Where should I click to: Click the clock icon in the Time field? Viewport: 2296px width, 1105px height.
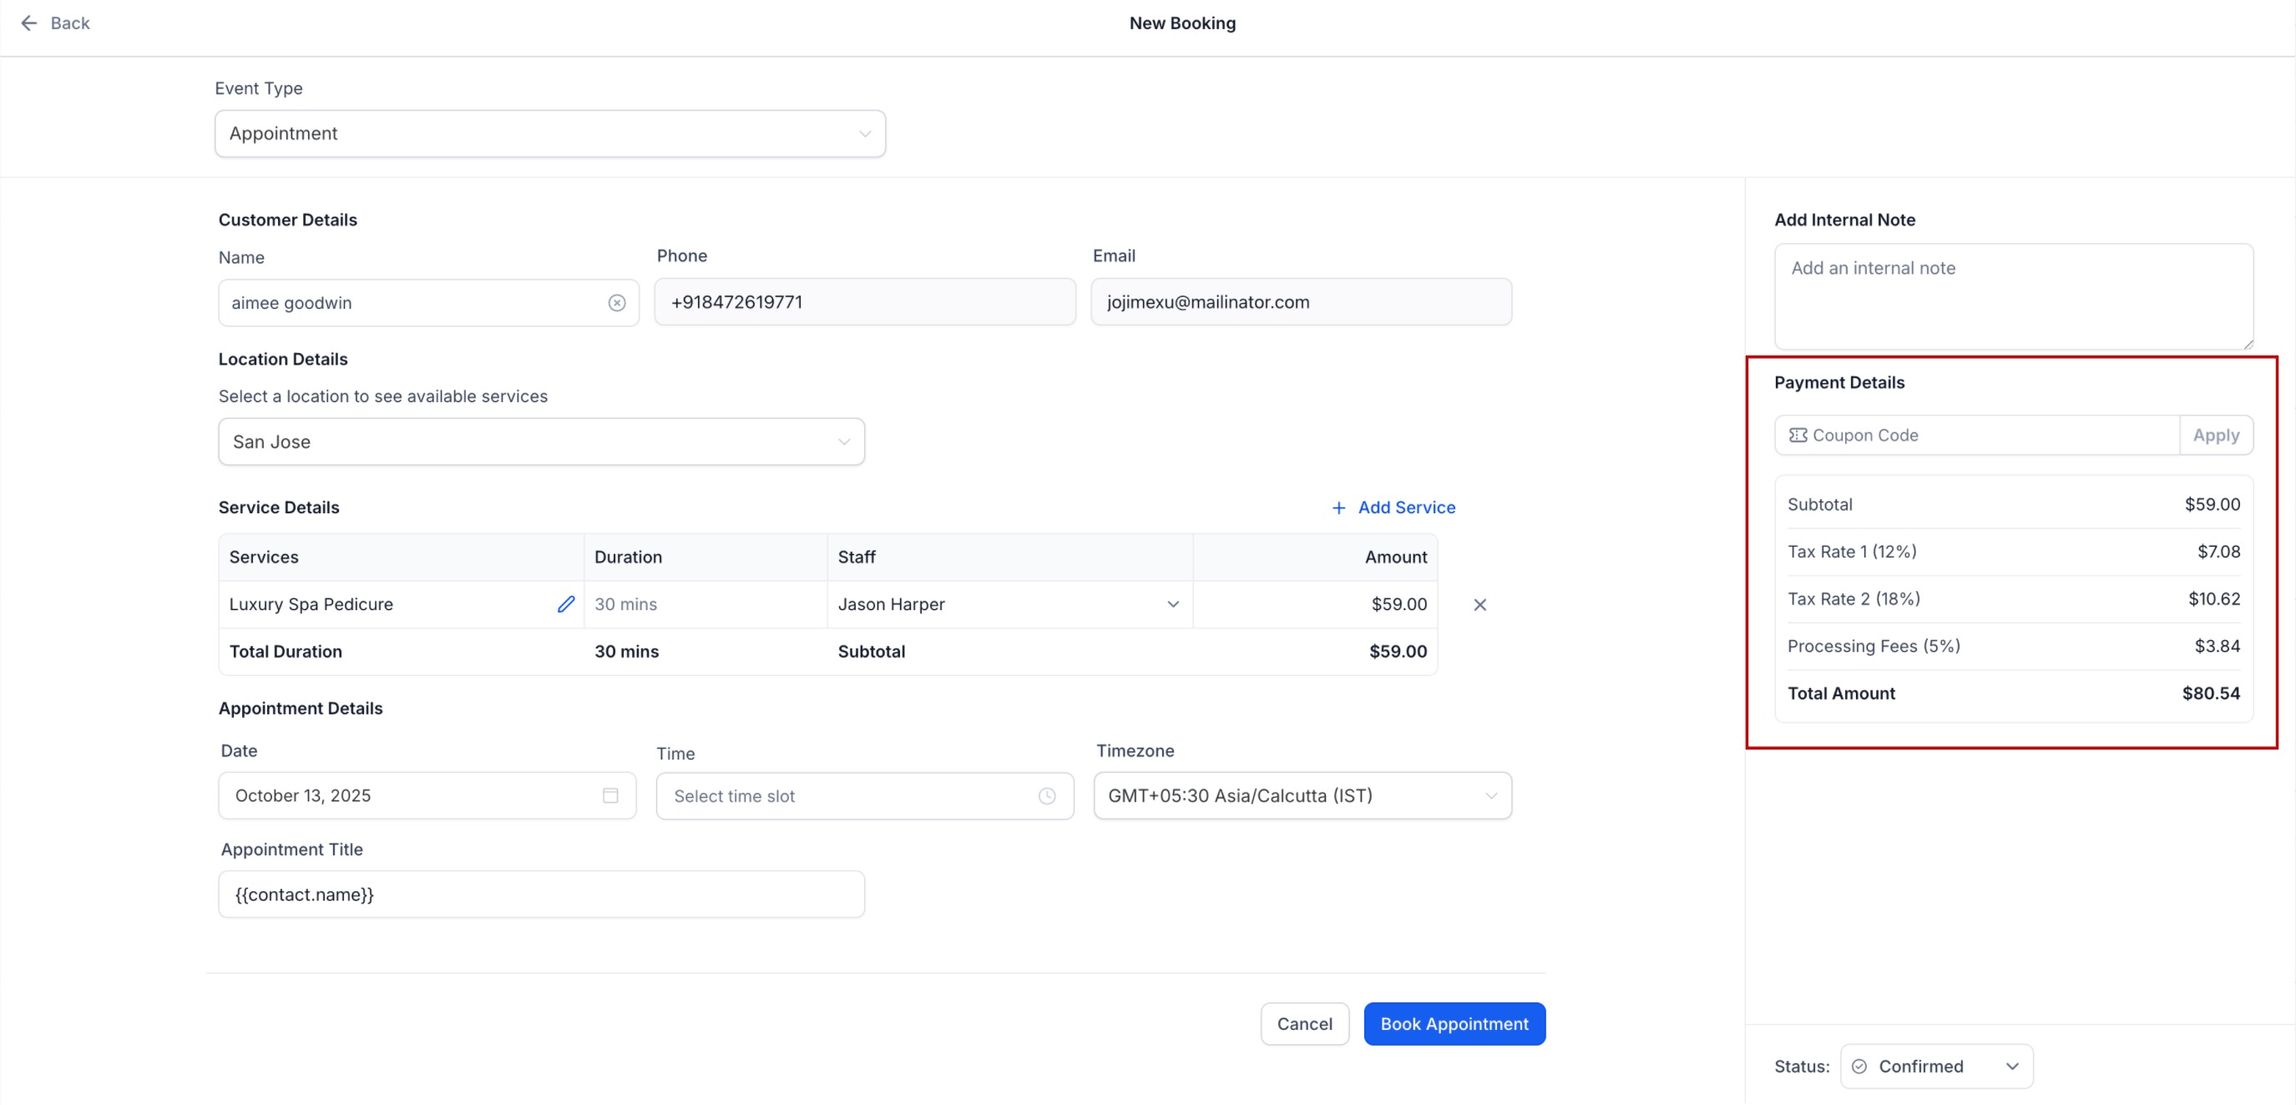[x=1046, y=795]
